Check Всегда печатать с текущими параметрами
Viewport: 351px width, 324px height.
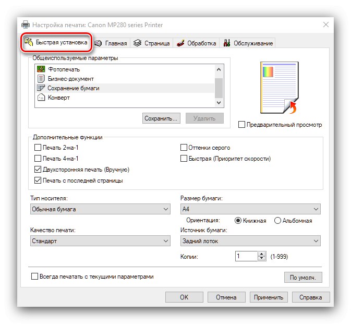34,277
